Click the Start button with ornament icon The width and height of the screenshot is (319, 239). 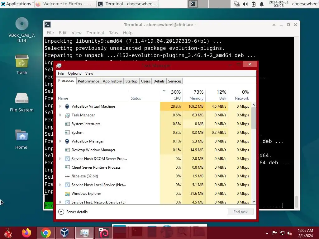pos(8,233)
